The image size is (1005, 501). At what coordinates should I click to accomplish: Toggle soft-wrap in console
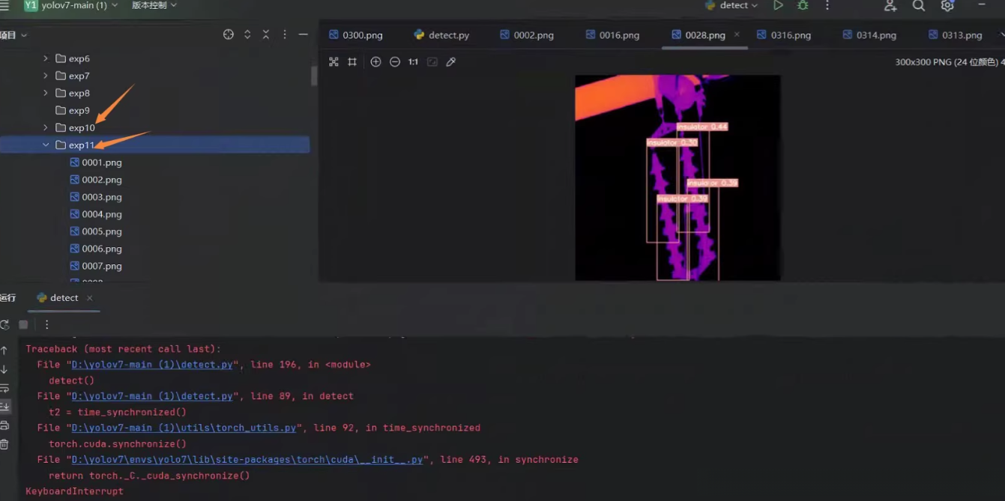tap(4, 388)
